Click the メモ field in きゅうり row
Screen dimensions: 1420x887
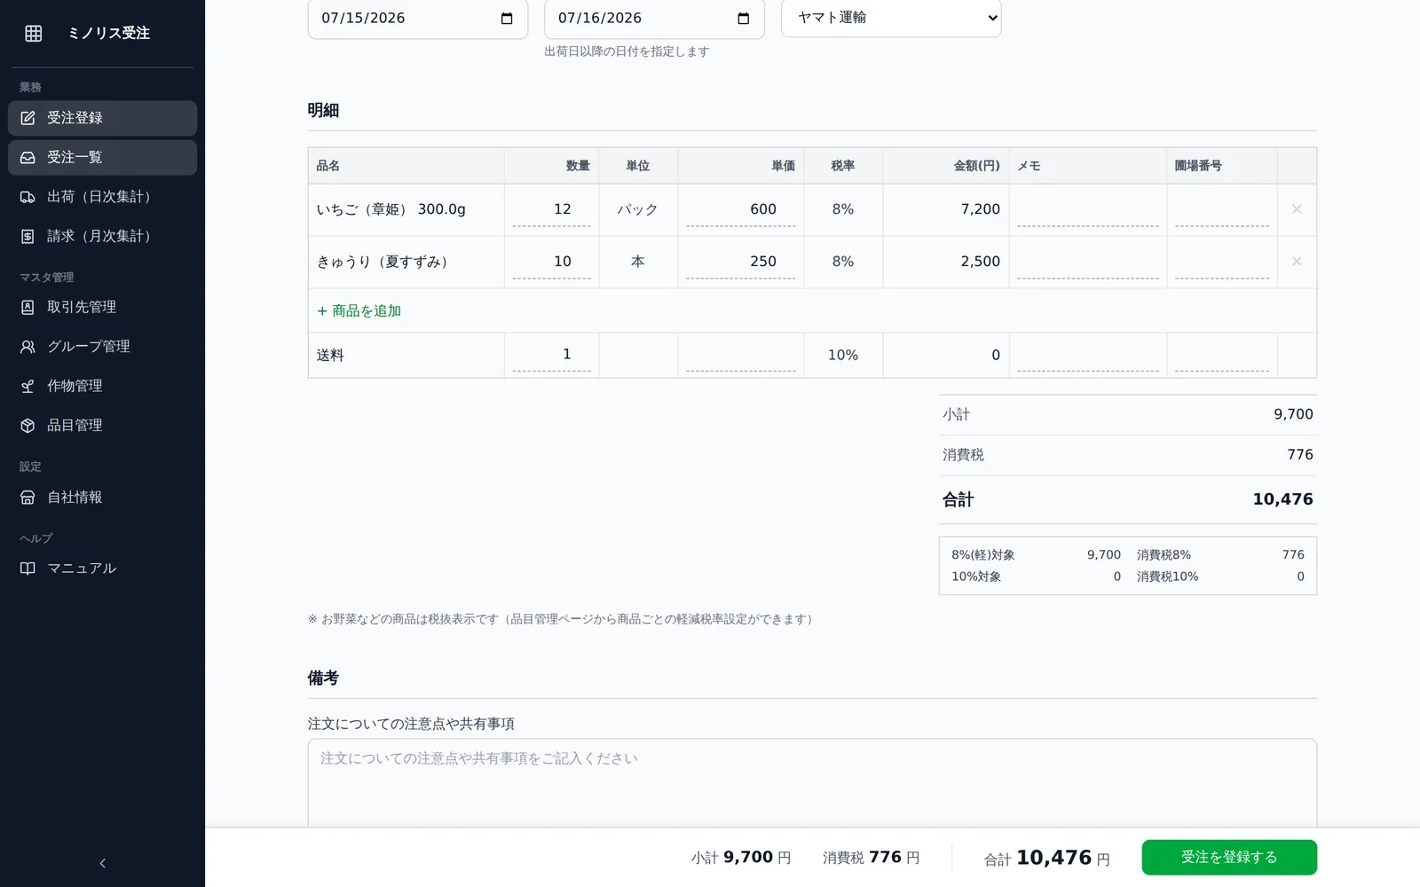pyautogui.click(x=1088, y=263)
